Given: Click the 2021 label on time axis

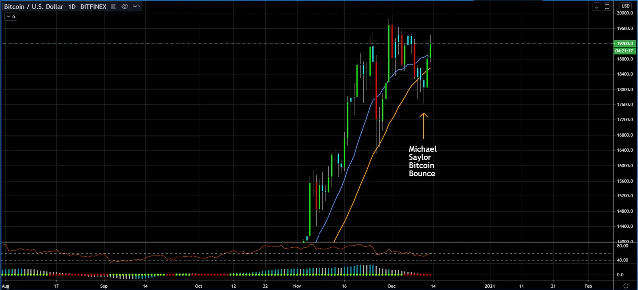Looking at the screenshot, I should pos(490,286).
